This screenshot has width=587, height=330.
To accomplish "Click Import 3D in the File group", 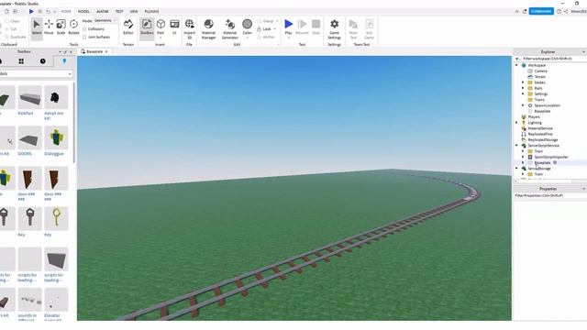I will 190,28.
